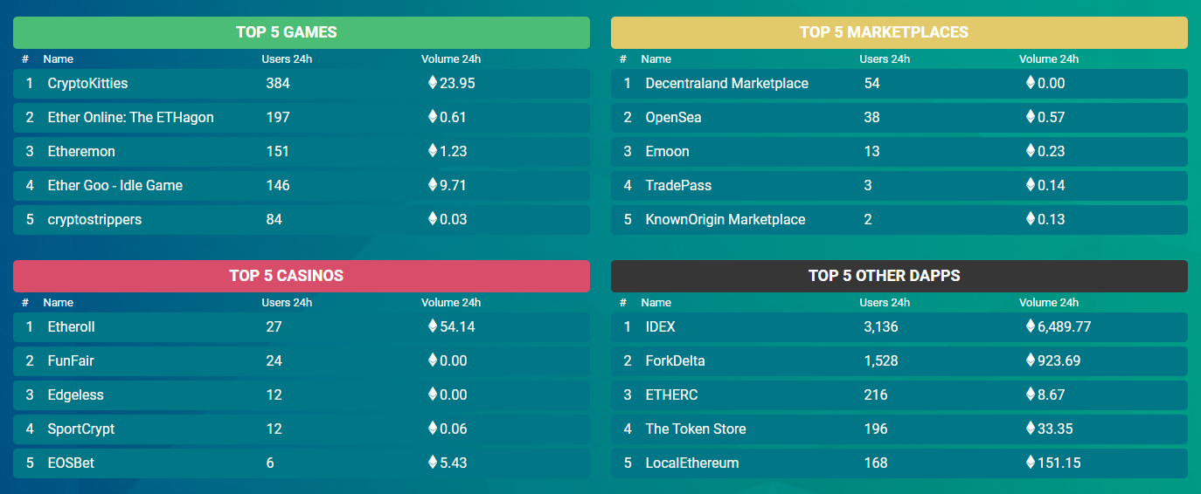
Task: Click the Ethereum icon in the LocalEthereum row
Action: pyautogui.click(x=1030, y=463)
